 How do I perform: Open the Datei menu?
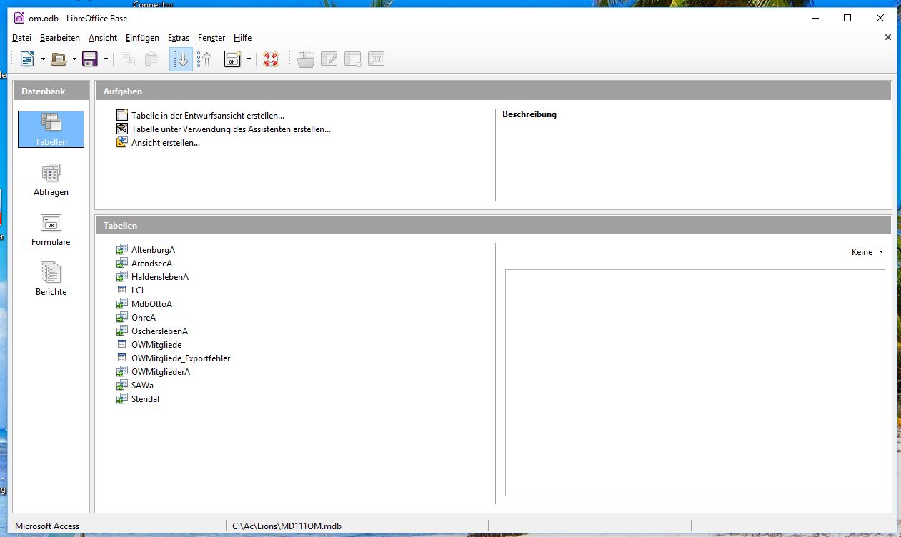tap(21, 38)
